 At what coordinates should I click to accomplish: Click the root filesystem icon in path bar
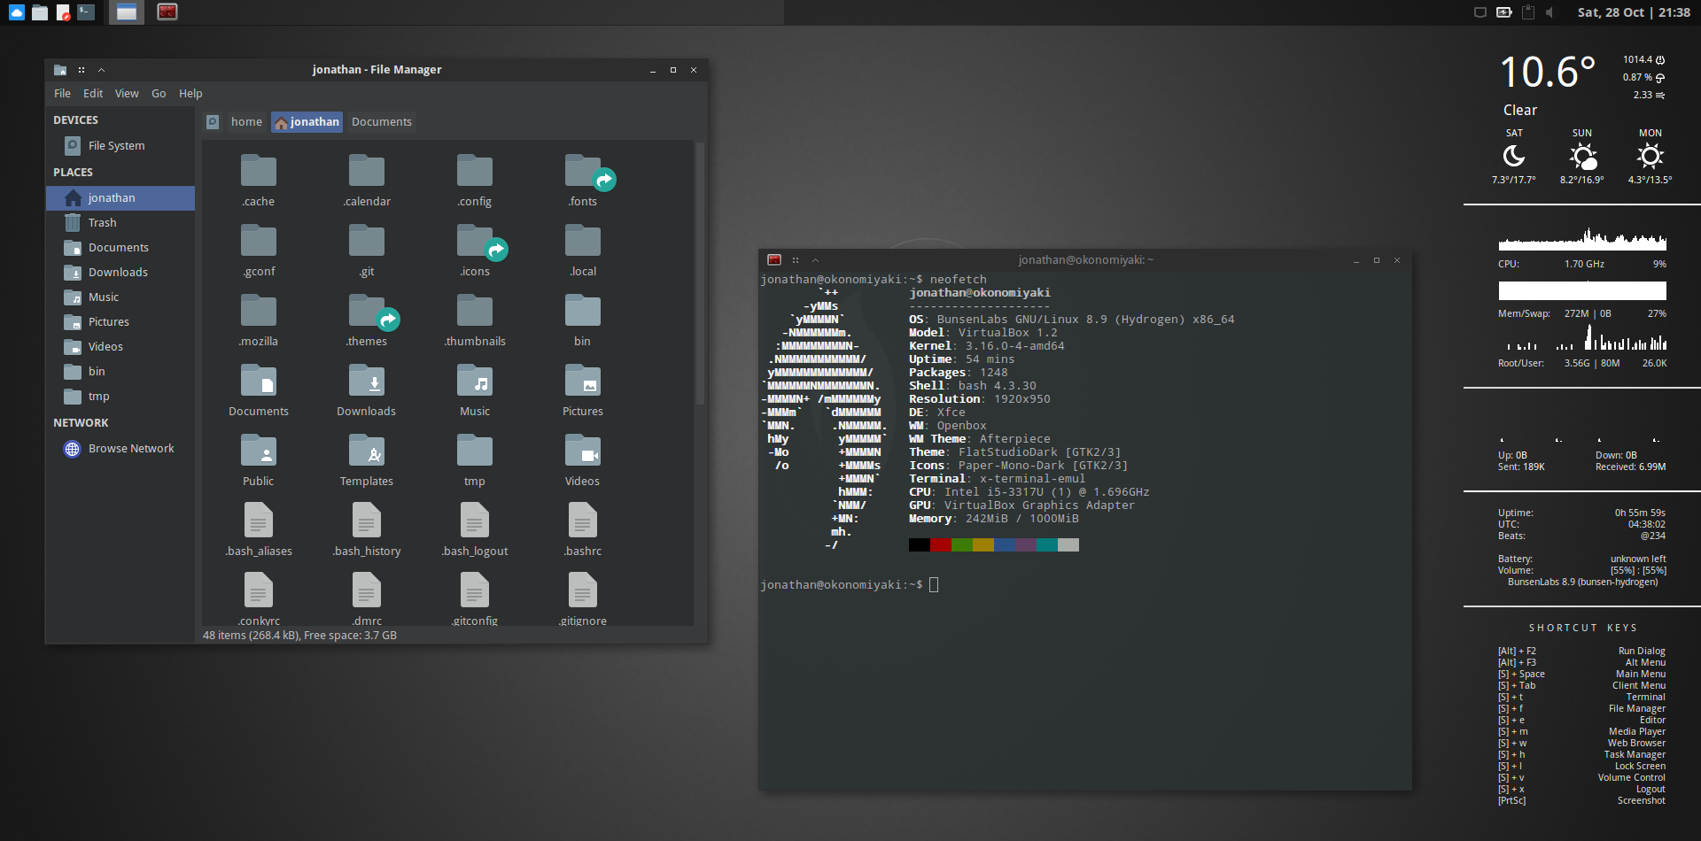click(x=213, y=122)
